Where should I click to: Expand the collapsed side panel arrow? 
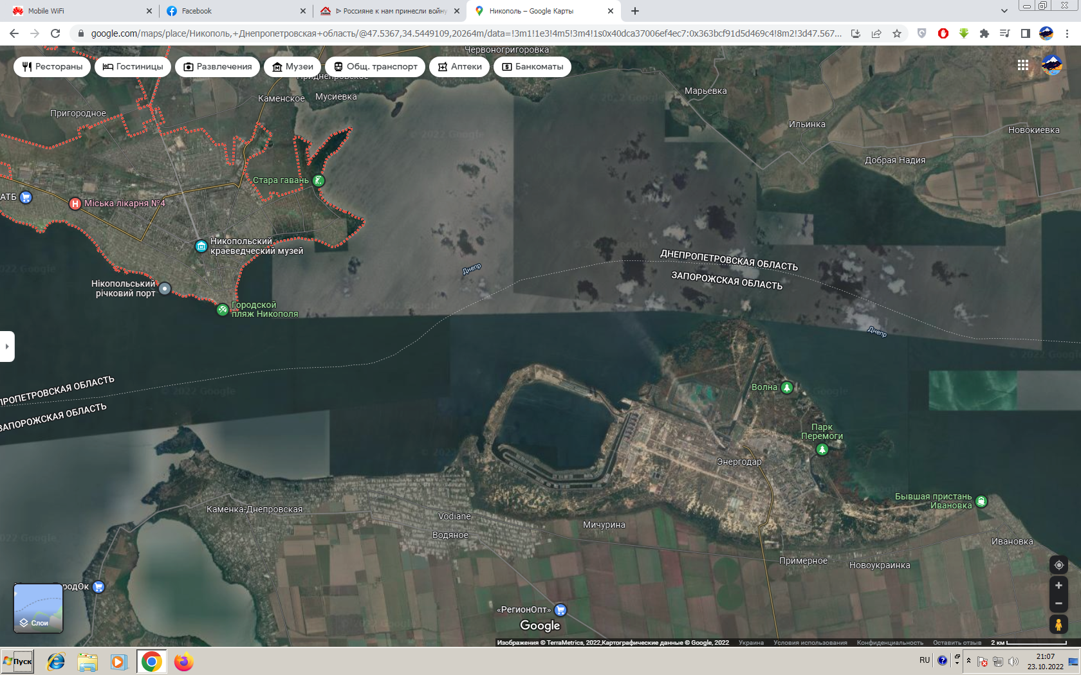point(6,346)
